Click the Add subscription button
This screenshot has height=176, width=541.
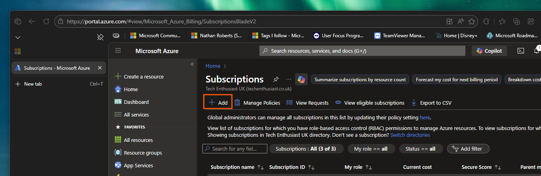(x=218, y=103)
